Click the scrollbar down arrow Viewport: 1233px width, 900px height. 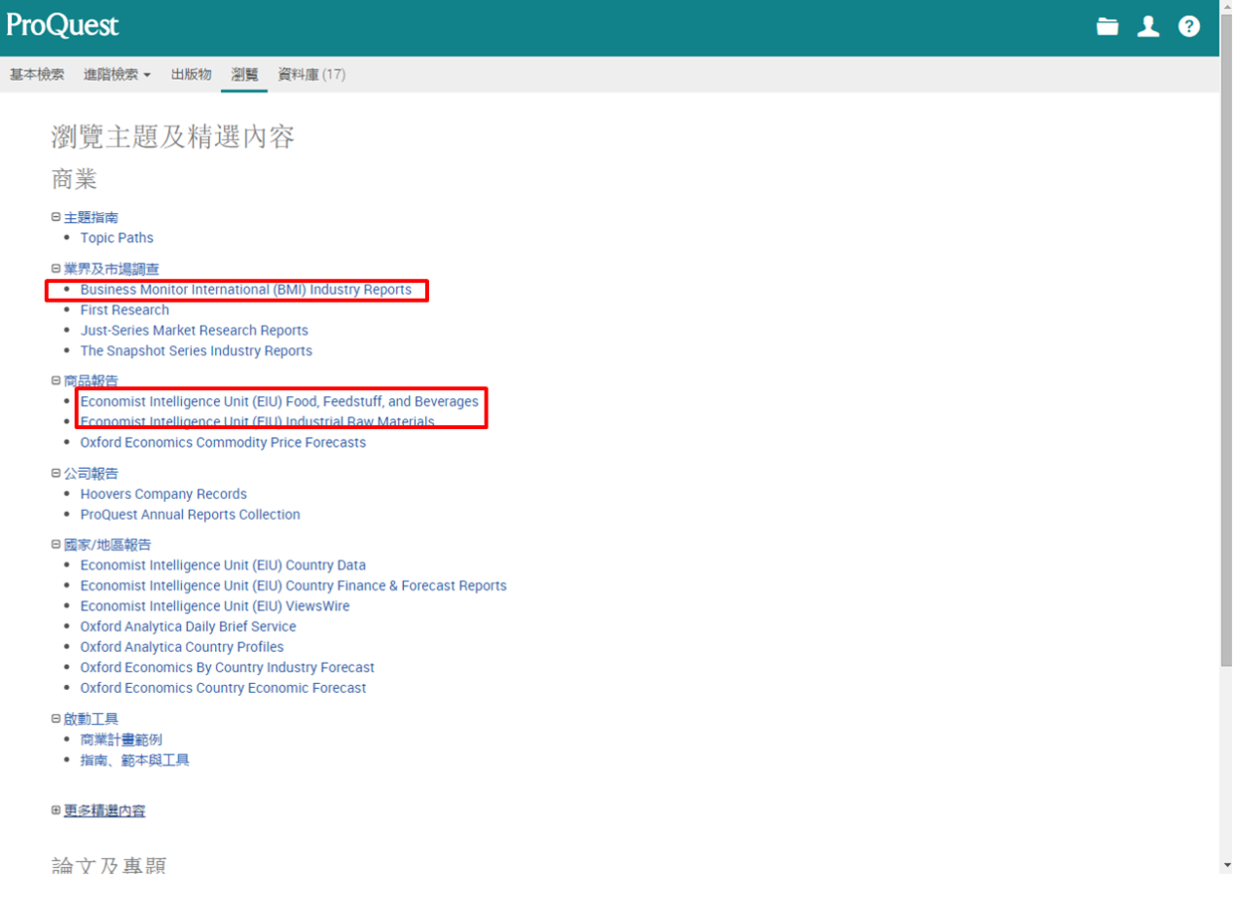(x=1226, y=865)
